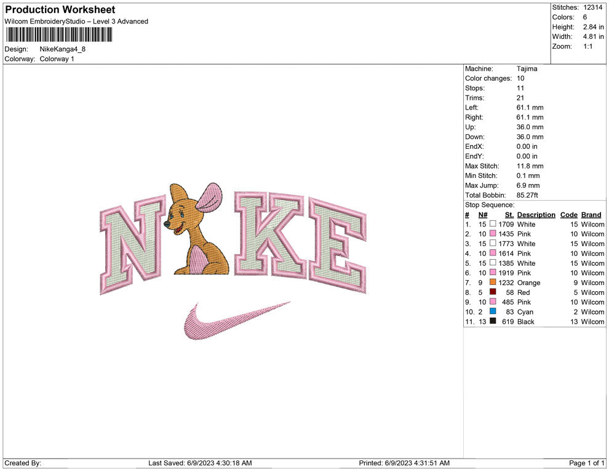Click the embroidered letter N
This screenshot has width=609, height=469.
click(x=132, y=245)
